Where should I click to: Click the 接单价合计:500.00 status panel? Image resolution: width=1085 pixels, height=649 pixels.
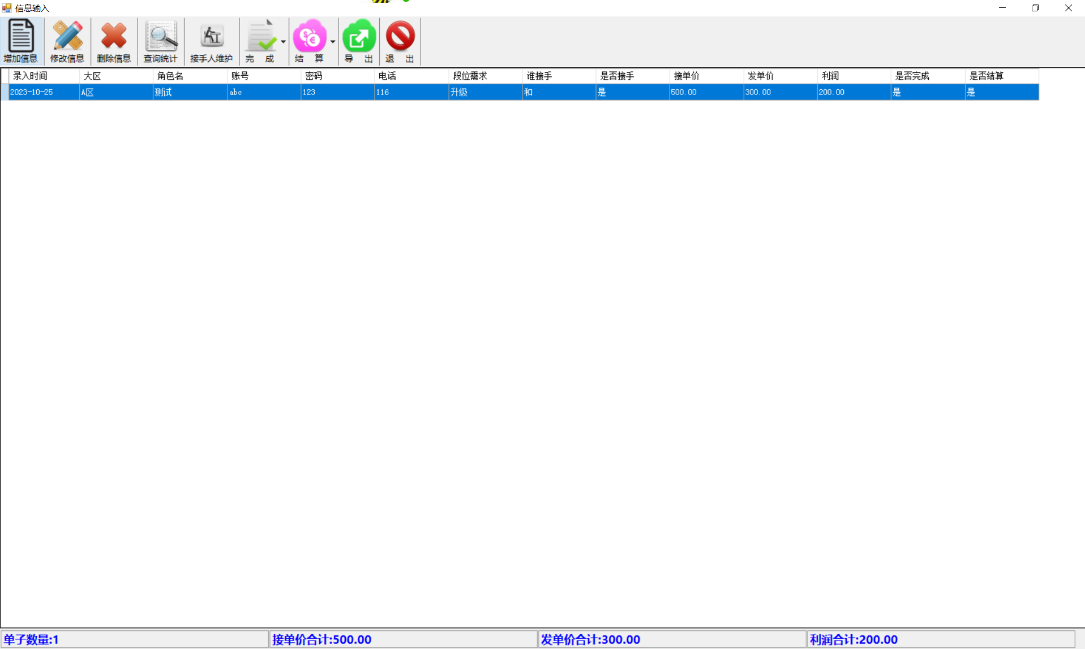pyautogui.click(x=403, y=639)
